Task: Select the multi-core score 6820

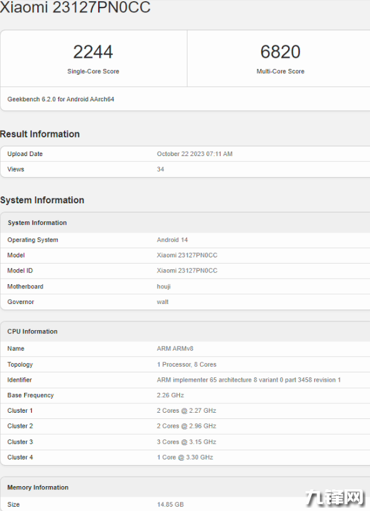Action: pyautogui.click(x=280, y=52)
